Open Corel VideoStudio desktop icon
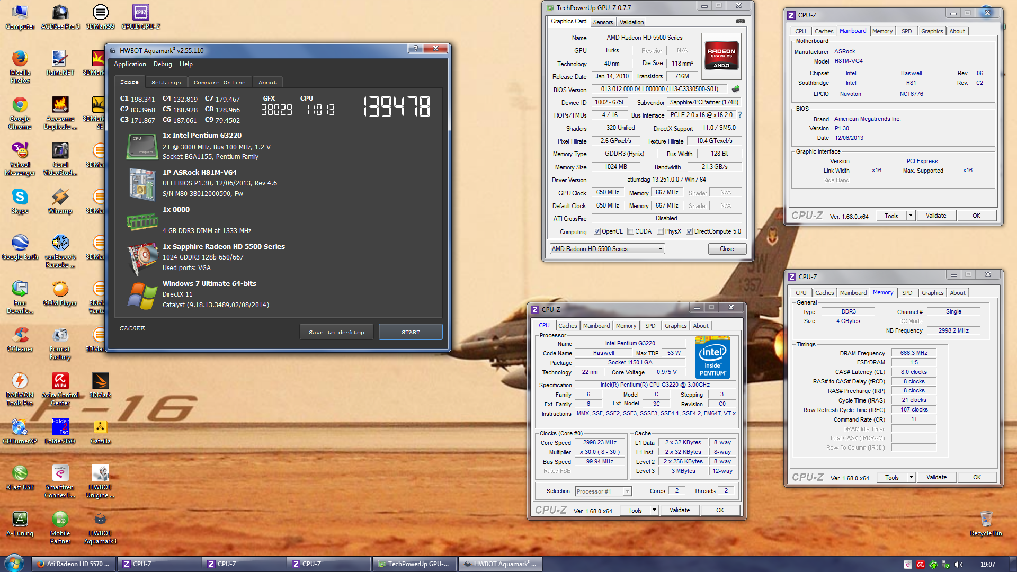The width and height of the screenshot is (1017, 572). tap(60, 159)
